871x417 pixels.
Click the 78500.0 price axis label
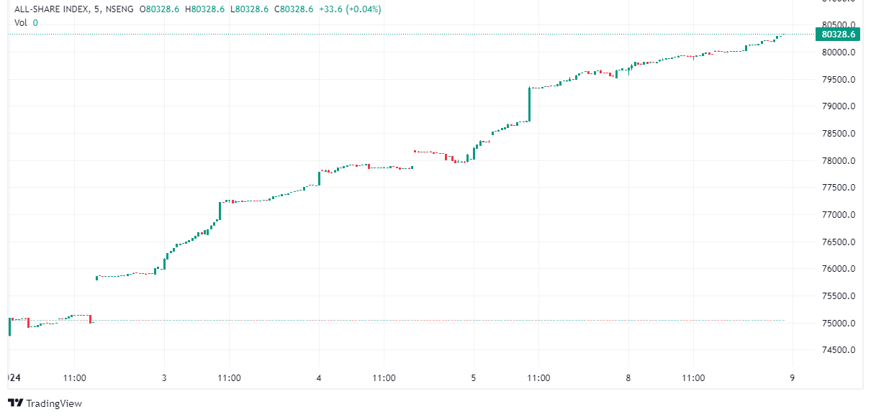(839, 134)
